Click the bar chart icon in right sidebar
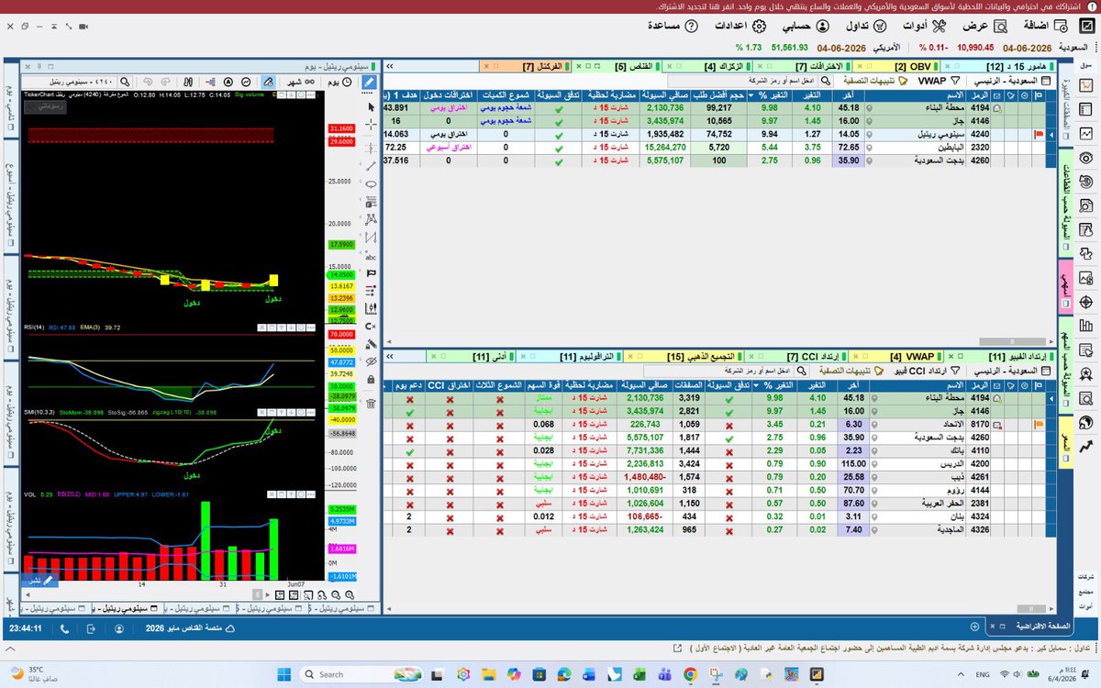The height and width of the screenshot is (688, 1101). coord(1086,325)
